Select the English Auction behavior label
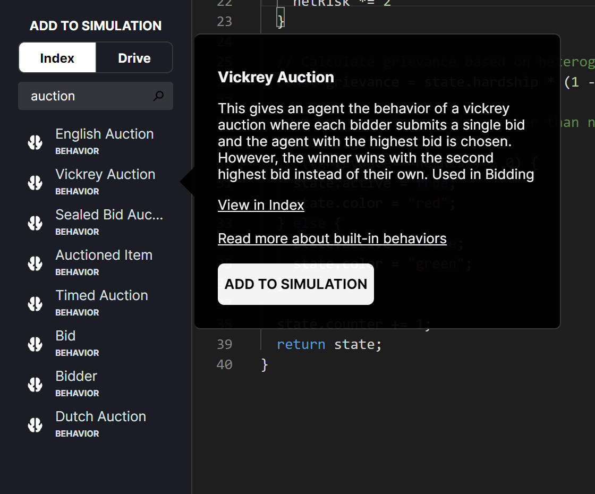Viewport: 595px width, 494px height. [x=105, y=134]
